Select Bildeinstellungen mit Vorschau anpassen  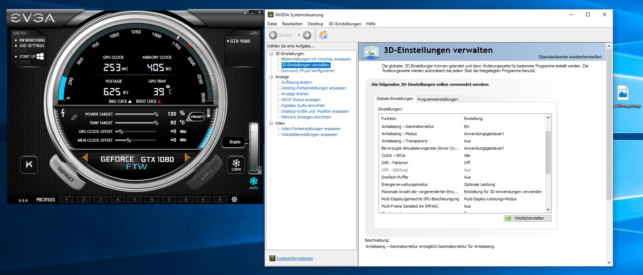316,59
